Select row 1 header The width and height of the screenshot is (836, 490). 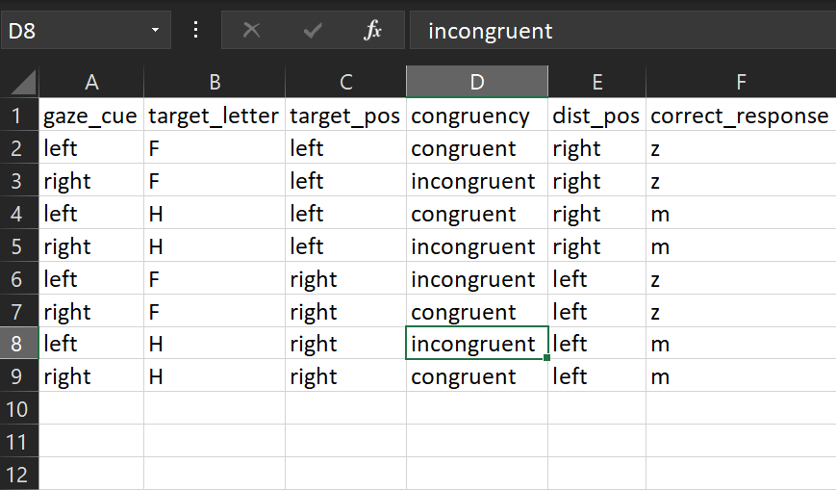[x=19, y=116]
